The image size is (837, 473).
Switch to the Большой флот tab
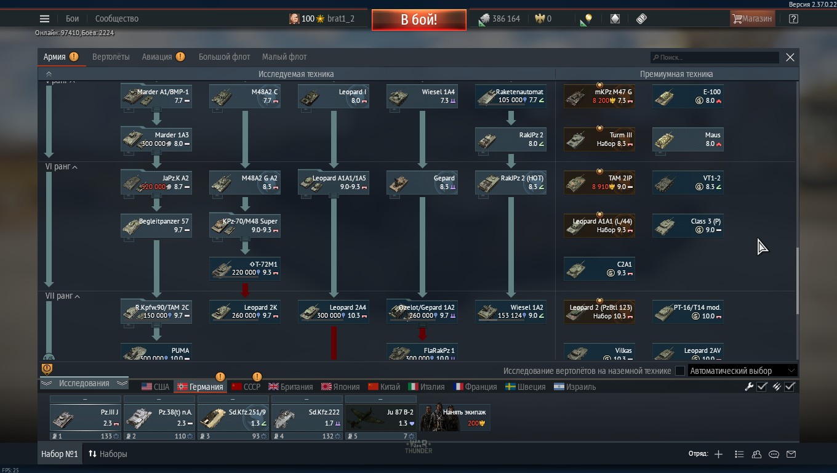coord(224,57)
